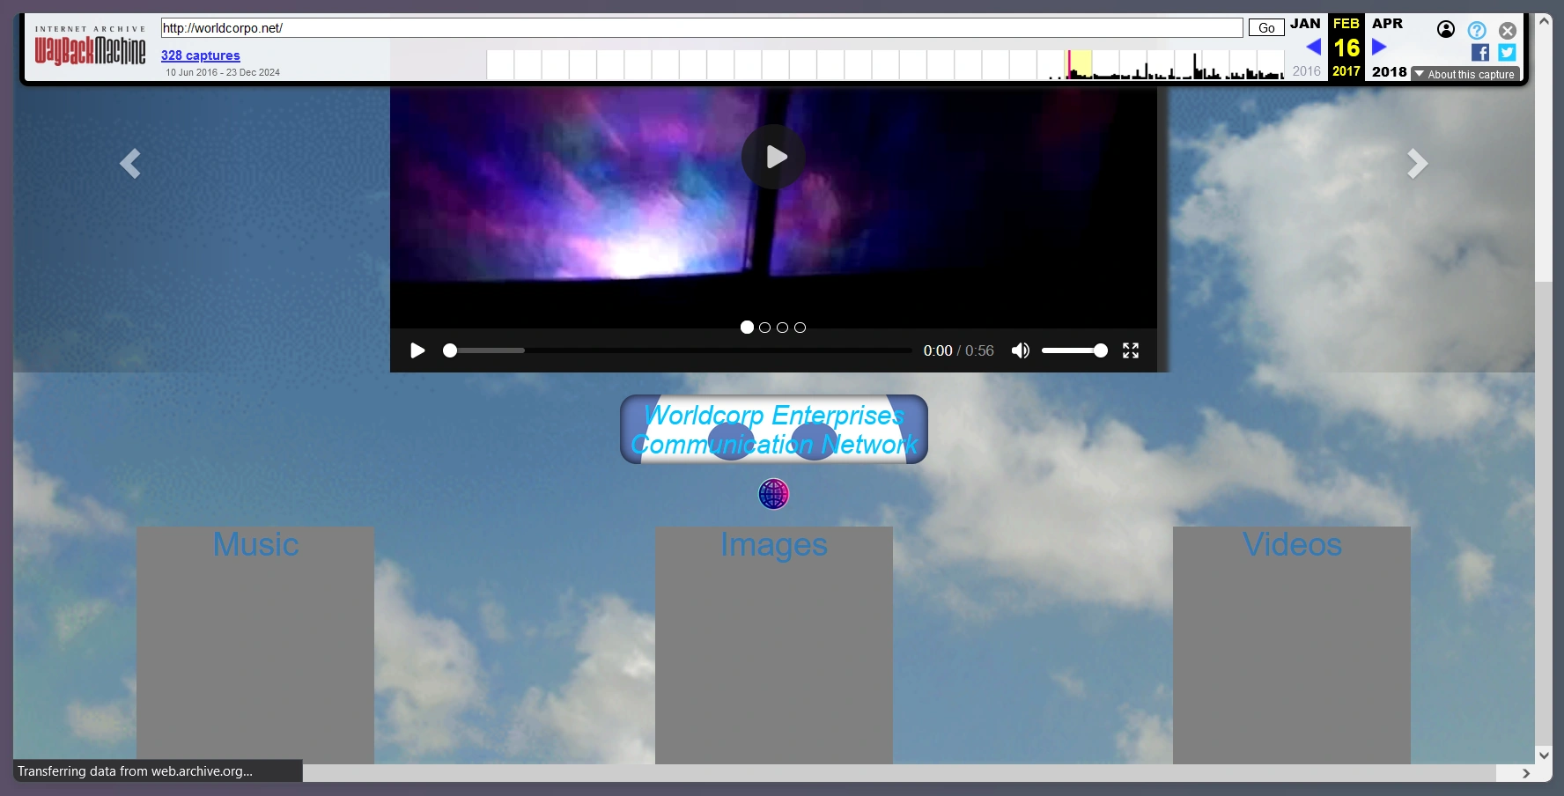Jump to previous capture with blue arrow
The width and height of the screenshot is (1564, 796).
click(x=1313, y=47)
